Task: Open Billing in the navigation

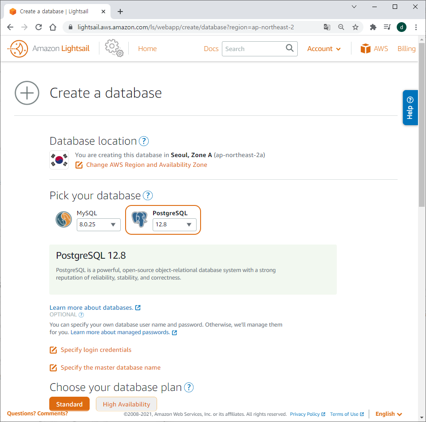Action: point(406,49)
